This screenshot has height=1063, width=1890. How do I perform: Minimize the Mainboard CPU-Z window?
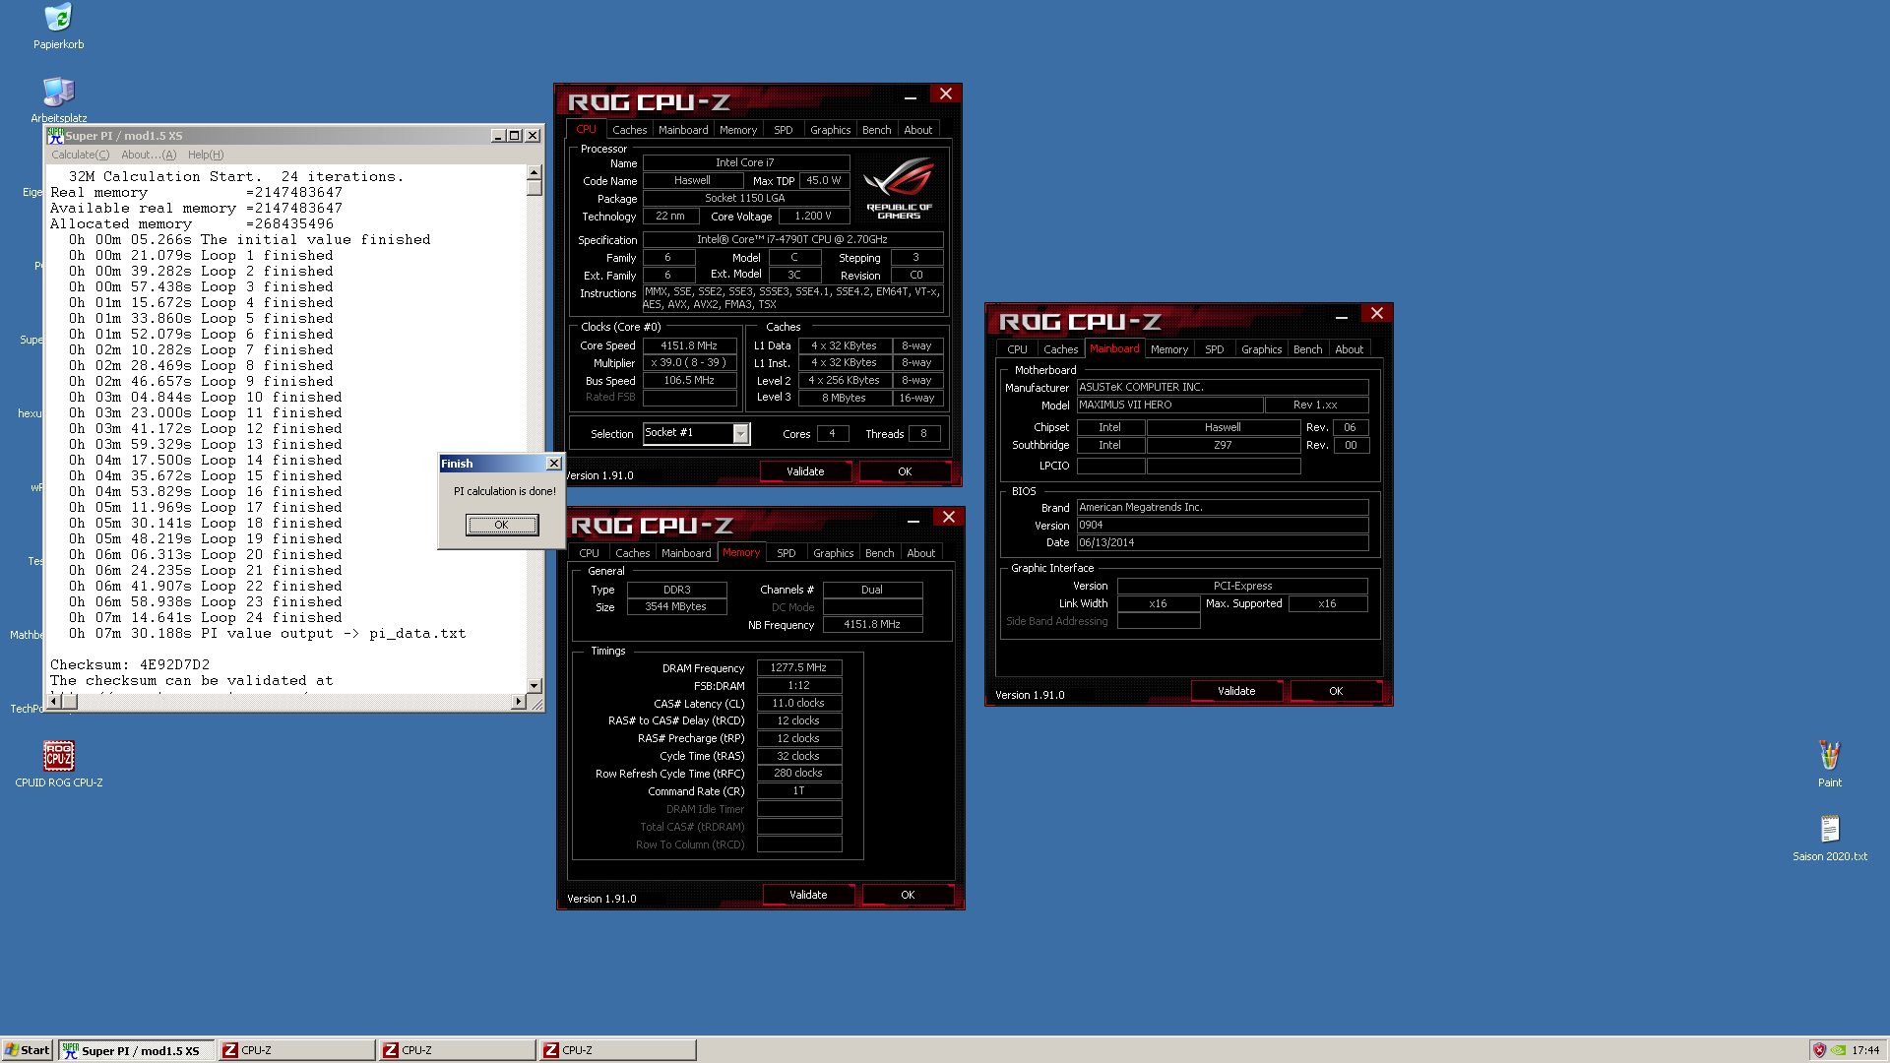[1342, 316]
